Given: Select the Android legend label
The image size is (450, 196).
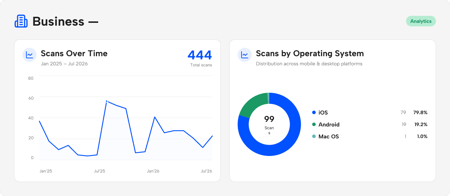Looking at the screenshot, I should [x=329, y=124].
